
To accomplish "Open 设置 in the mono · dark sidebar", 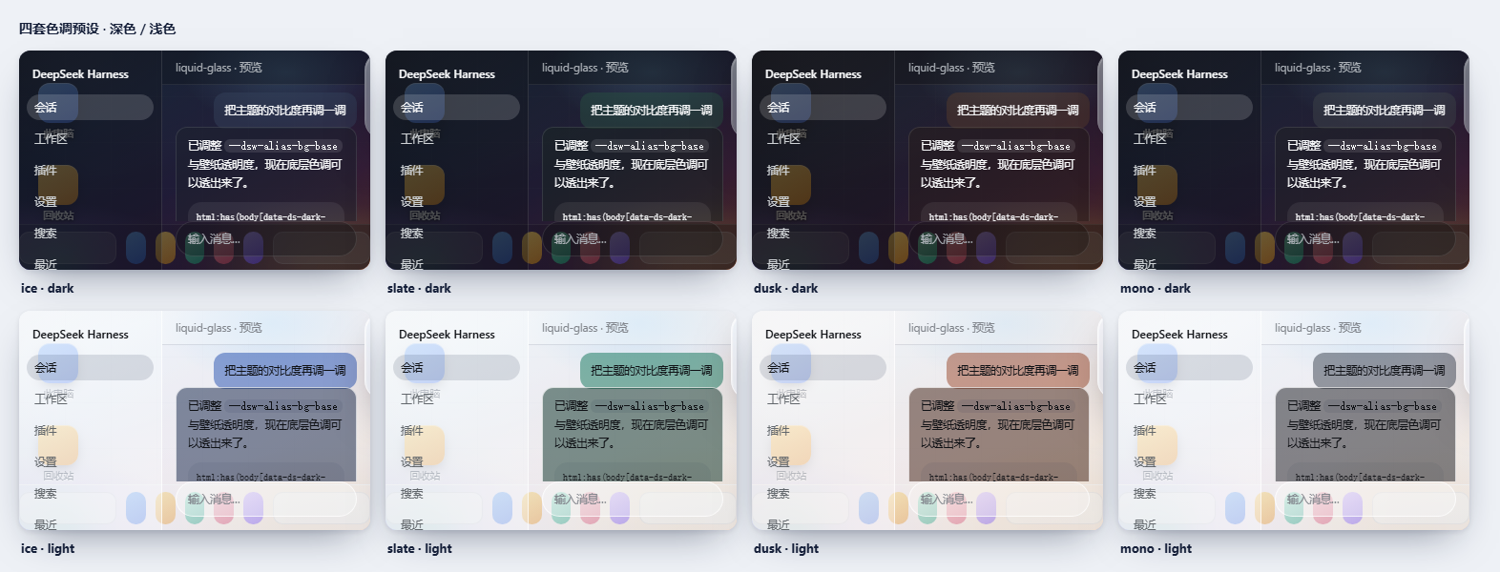I will 1145,201.
